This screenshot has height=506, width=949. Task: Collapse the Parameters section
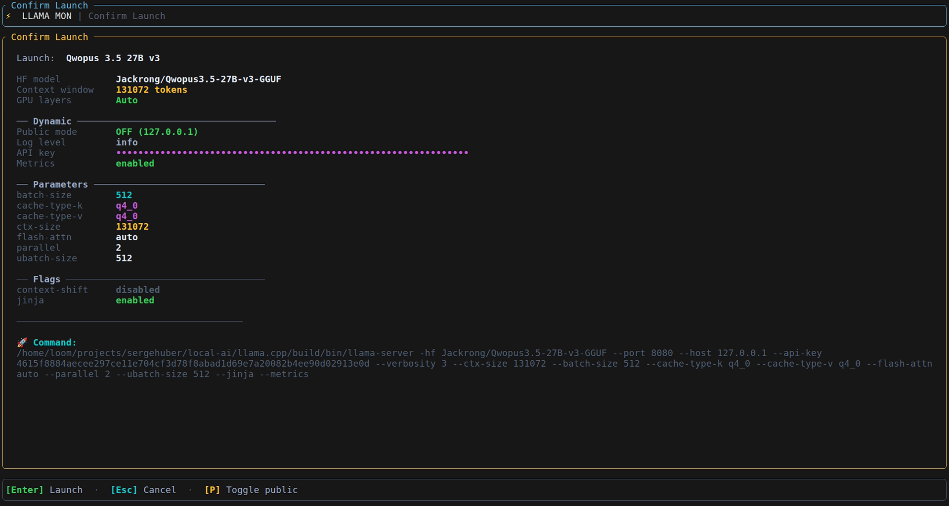tap(60, 184)
